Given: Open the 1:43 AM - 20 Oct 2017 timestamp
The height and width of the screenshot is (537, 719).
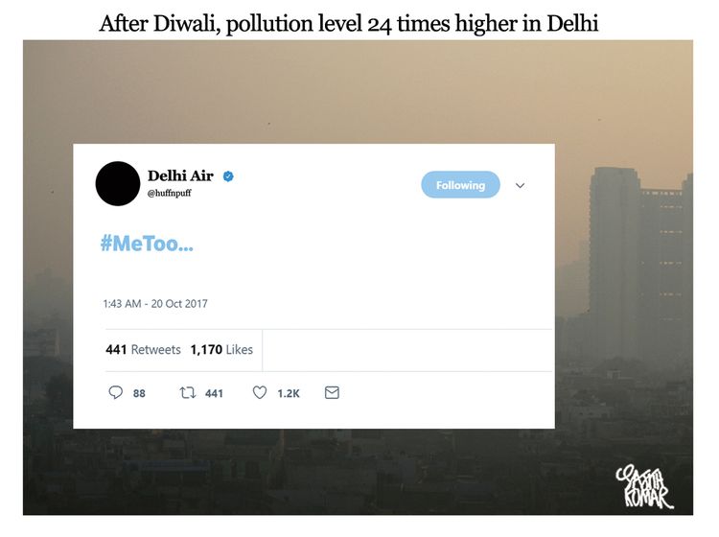Looking at the screenshot, I should coord(155,304).
